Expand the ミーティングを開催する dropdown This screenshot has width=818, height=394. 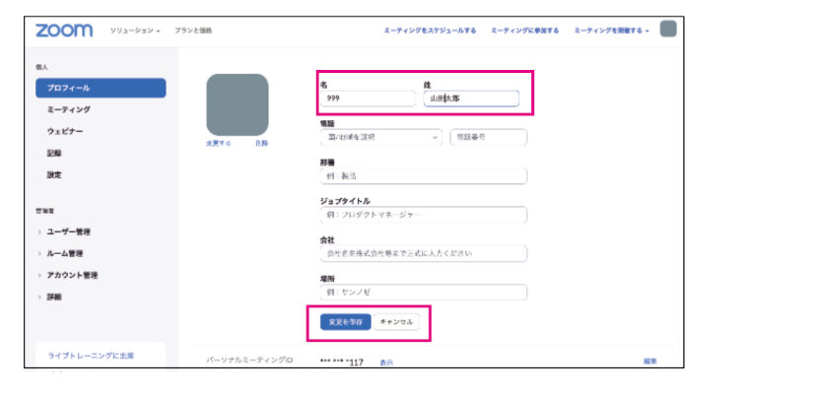(611, 32)
